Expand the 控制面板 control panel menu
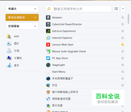 (x=22, y=26)
